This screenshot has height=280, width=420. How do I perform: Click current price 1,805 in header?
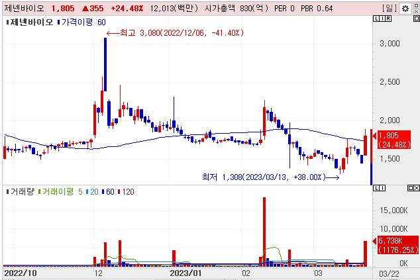coord(63,9)
